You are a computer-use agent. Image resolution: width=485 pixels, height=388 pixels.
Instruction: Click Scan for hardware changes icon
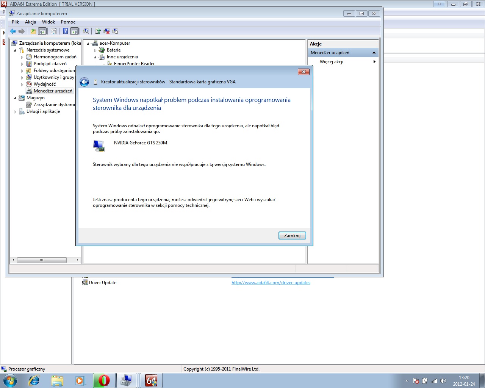point(86,31)
